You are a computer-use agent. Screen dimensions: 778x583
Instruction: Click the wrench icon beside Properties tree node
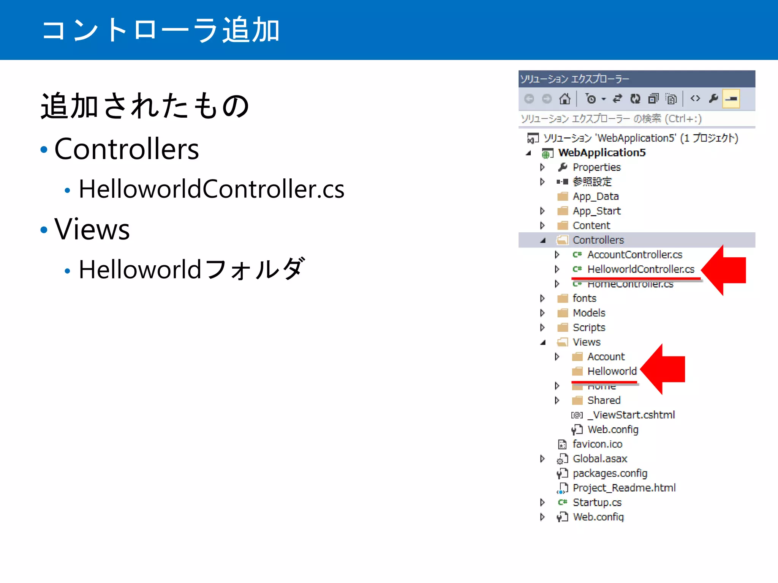point(563,167)
